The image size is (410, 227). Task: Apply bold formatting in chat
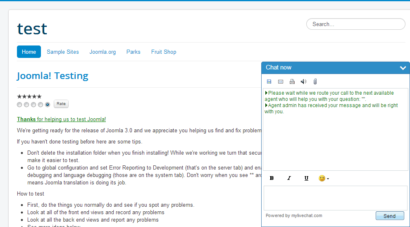(272, 178)
